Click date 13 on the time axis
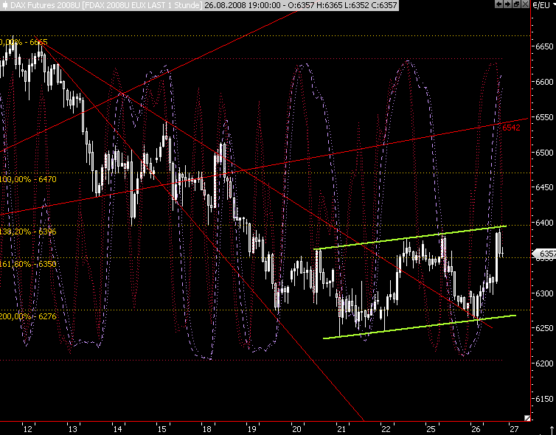556x435 pixels. tap(72, 429)
